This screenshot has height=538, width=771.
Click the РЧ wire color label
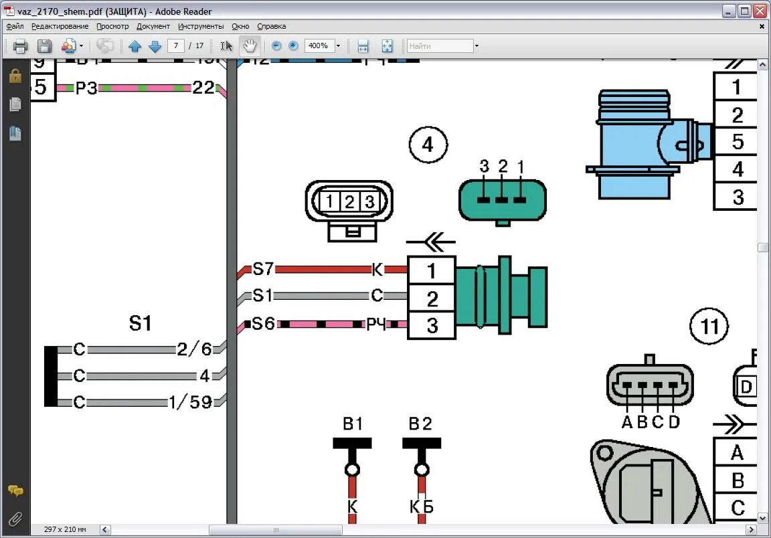[376, 324]
